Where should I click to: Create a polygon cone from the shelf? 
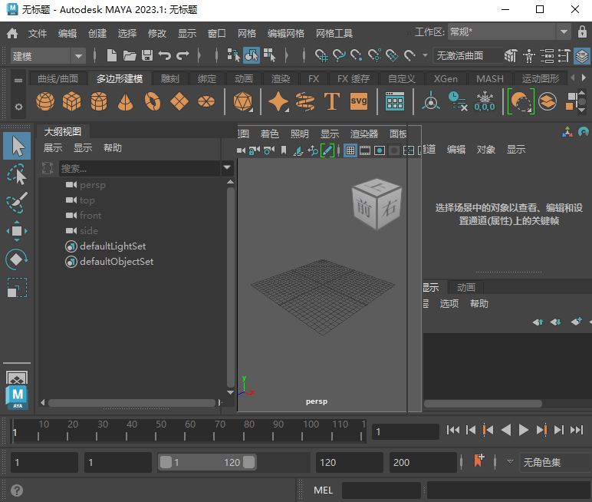[x=126, y=101]
